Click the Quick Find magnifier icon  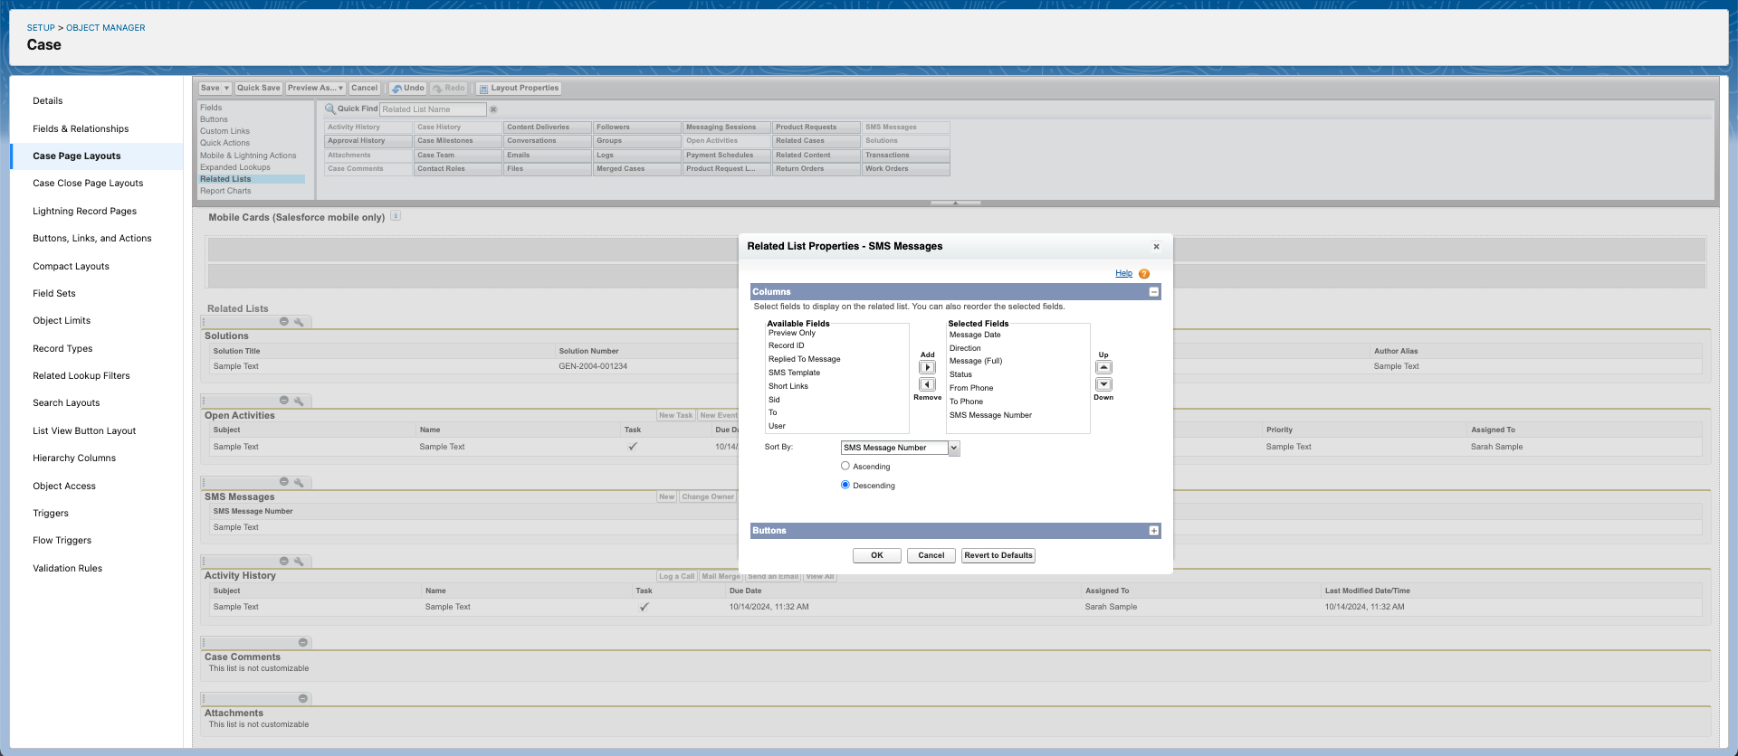330,109
